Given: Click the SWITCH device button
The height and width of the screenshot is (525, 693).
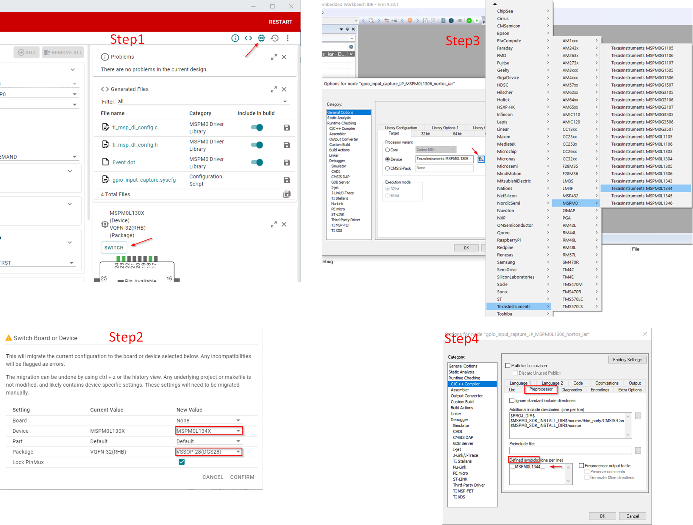Looking at the screenshot, I should 114,248.
